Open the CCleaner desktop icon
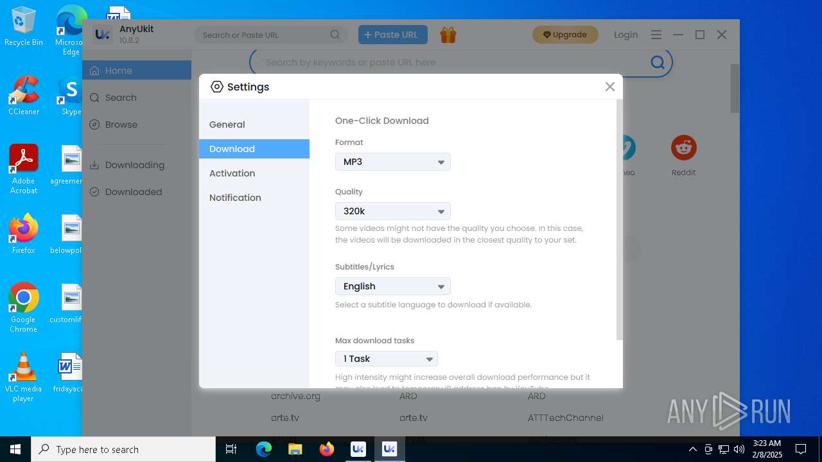Viewport: 822px width, 462px height. pyautogui.click(x=24, y=96)
